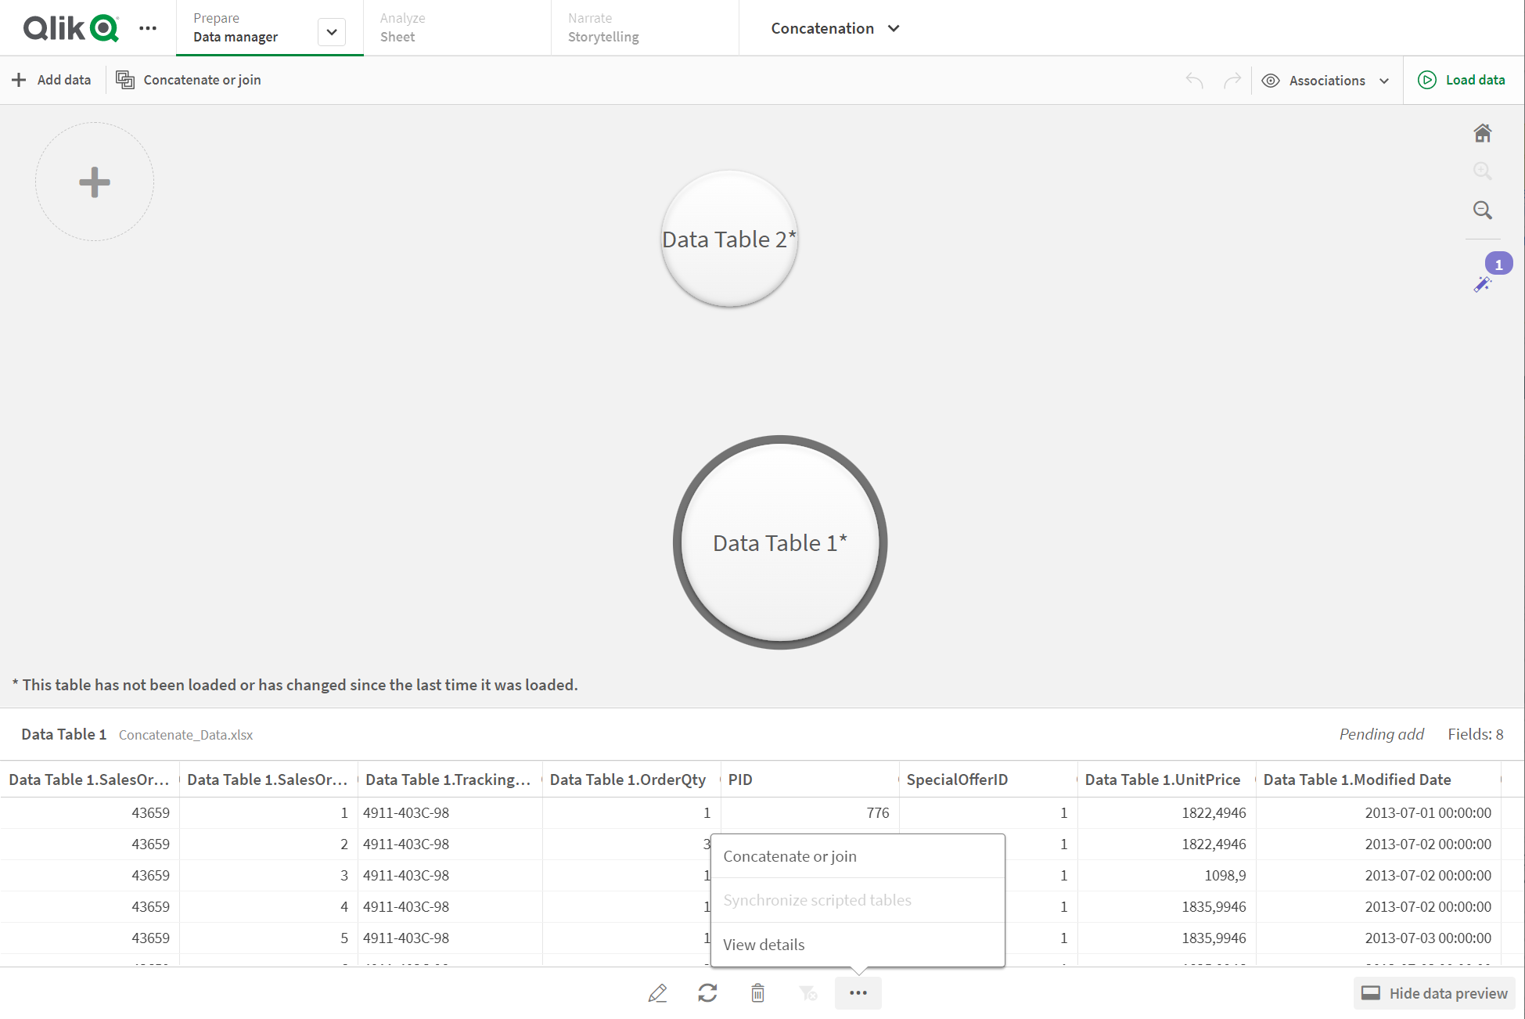Click the Concatenate or join button
1525x1019 pixels.
[x=790, y=855]
